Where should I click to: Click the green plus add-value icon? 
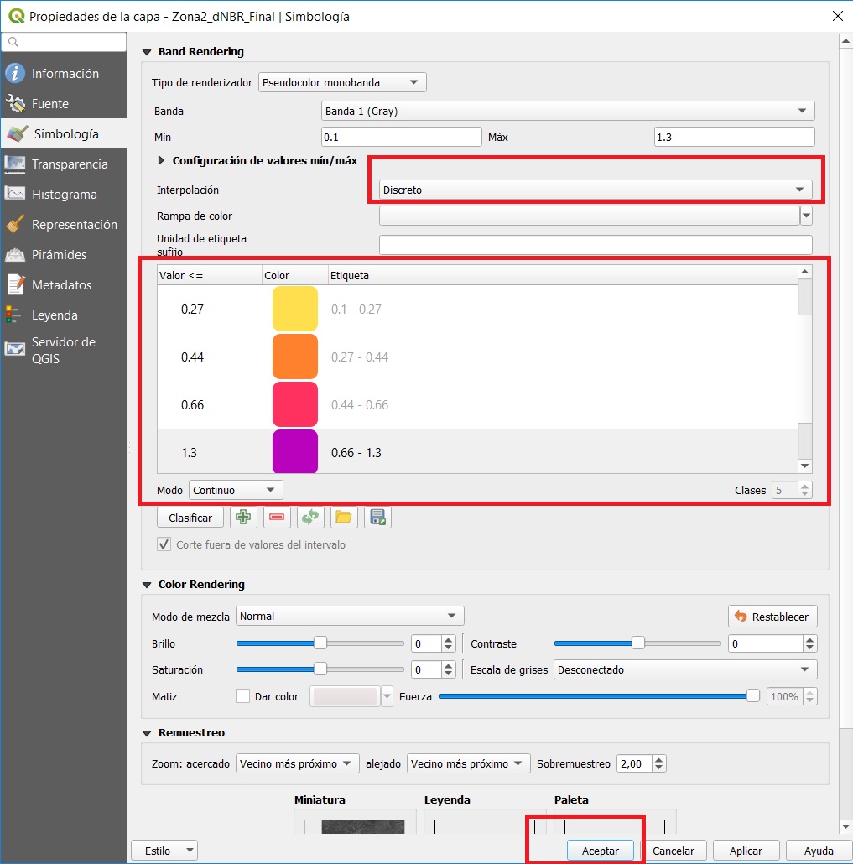coord(244,518)
